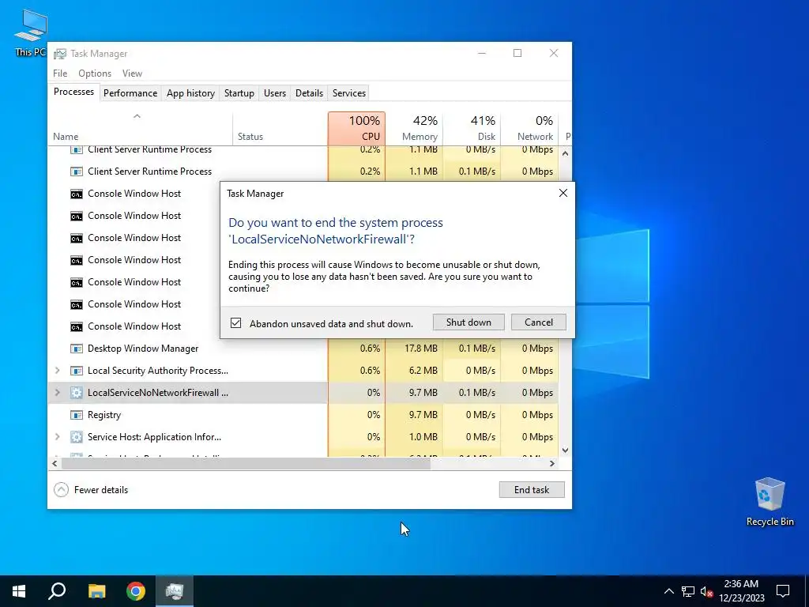
Task: Switch to the App history tab
Action: (x=190, y=93)
